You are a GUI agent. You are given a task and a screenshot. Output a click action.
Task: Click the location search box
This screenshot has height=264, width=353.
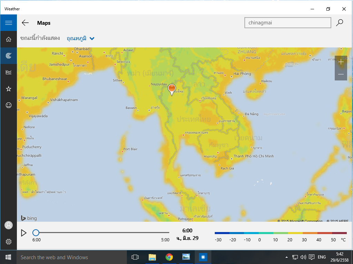coord(287,23)
